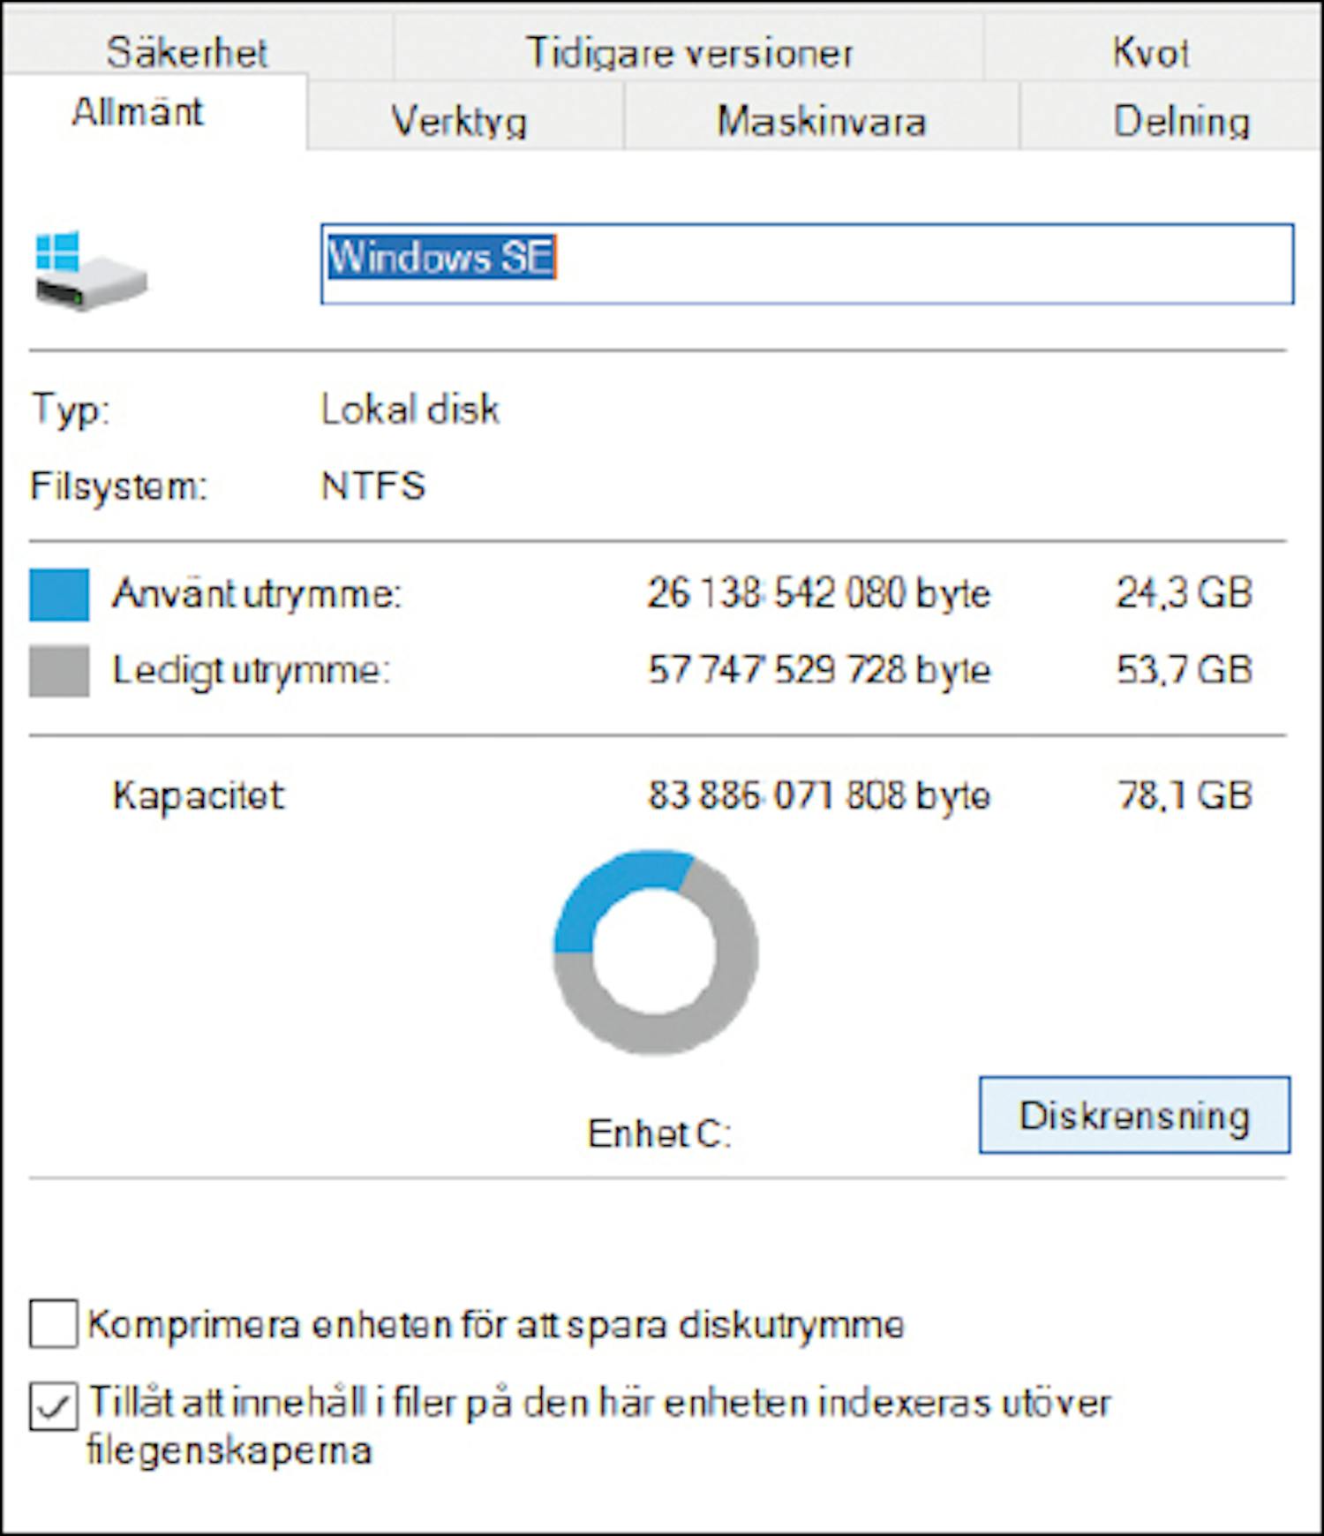Switch to the Verktyg tab

tap(459, 120)
